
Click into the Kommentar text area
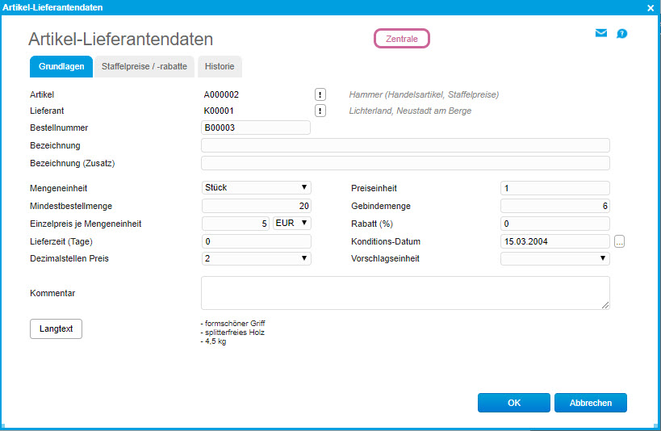click(x=405, y=293)
